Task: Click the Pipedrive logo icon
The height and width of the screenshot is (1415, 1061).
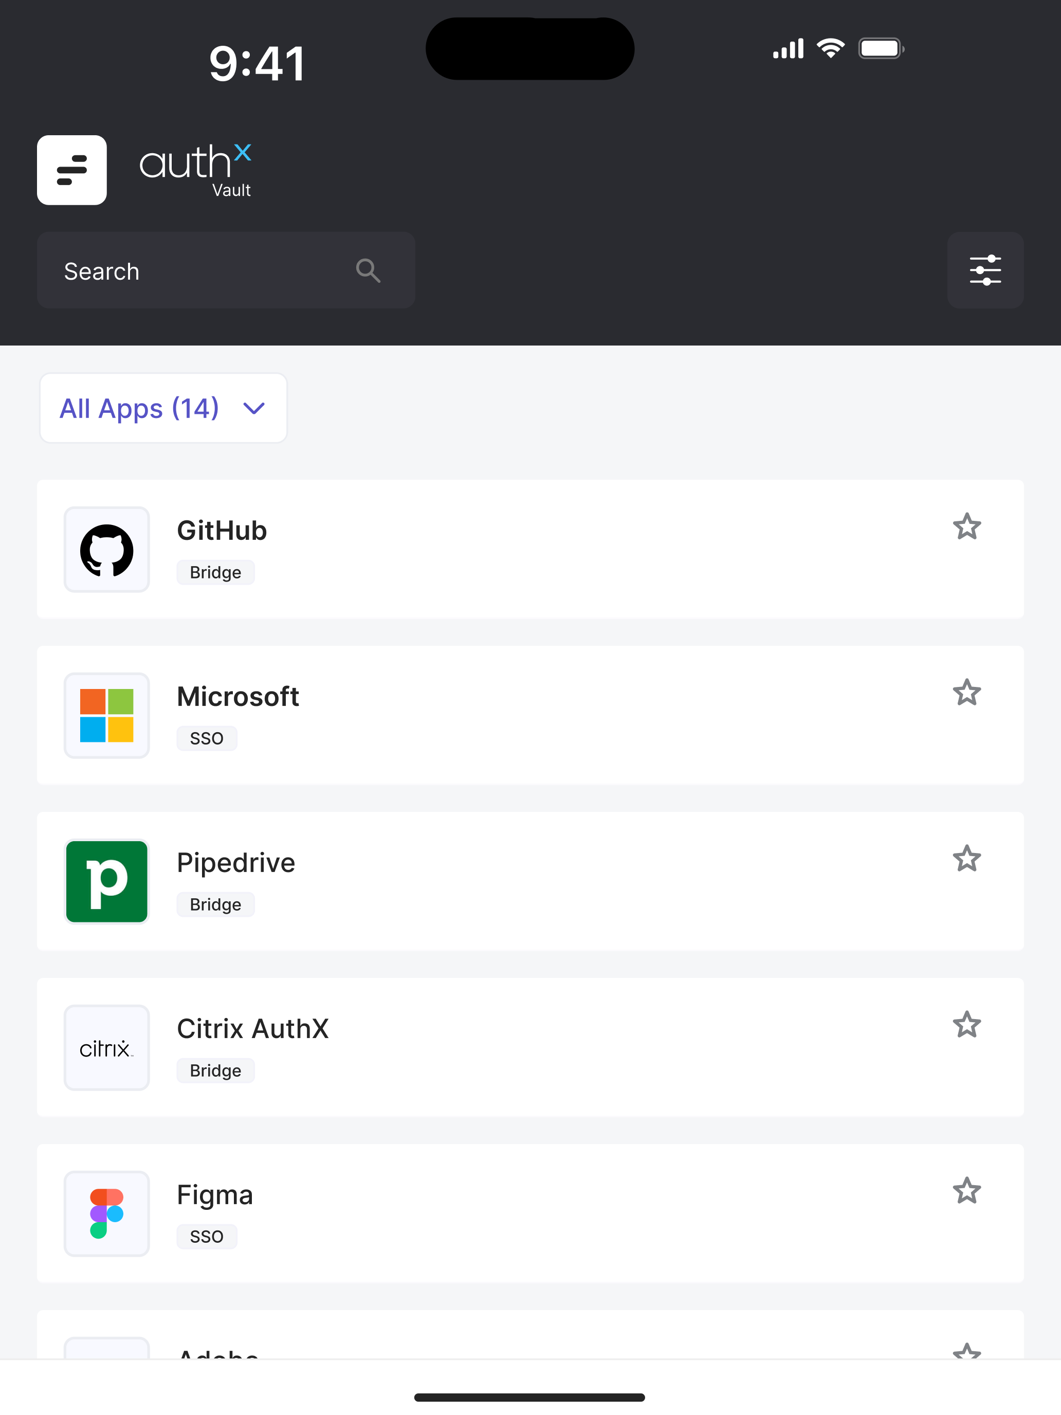Action: click(107, 881)
